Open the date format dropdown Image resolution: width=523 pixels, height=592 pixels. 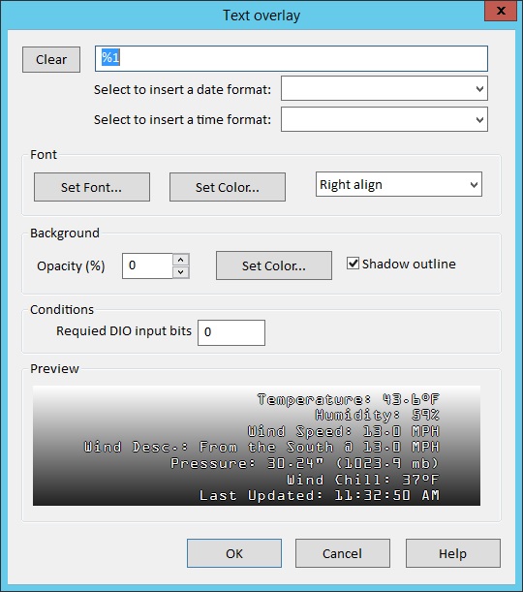click(x=385, y=88)
